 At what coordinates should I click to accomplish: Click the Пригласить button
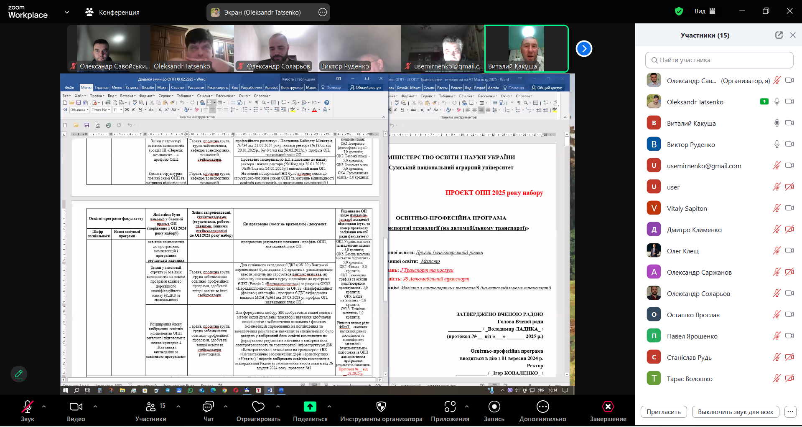tap(663, 412)
